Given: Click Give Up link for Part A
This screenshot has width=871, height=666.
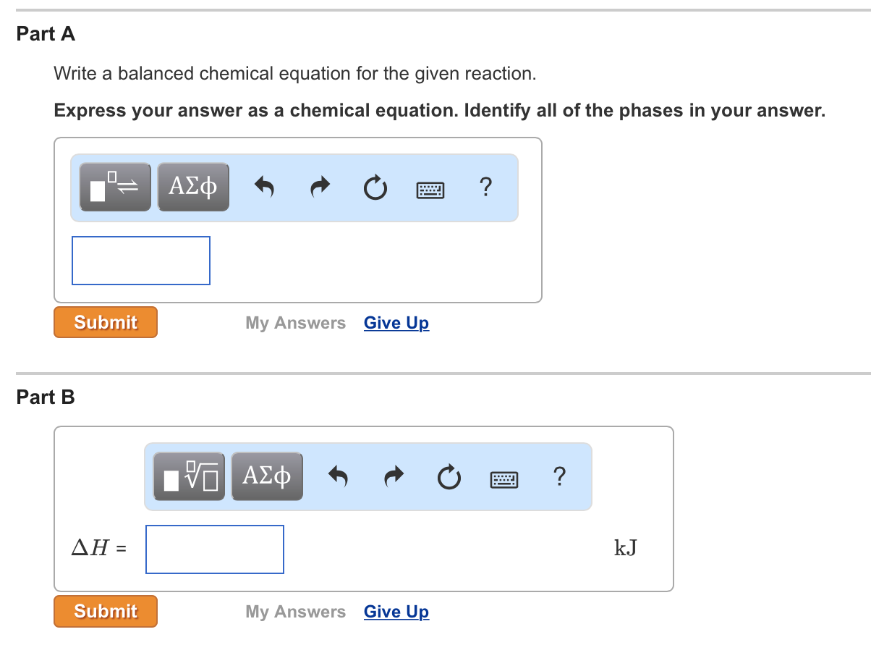Looking at the screenshot, I should [x=396, y=323].
